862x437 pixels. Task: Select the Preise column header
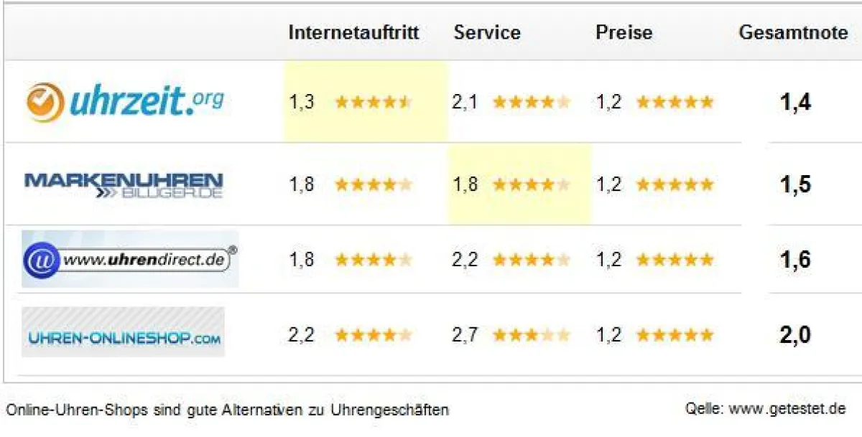point(624,32)
